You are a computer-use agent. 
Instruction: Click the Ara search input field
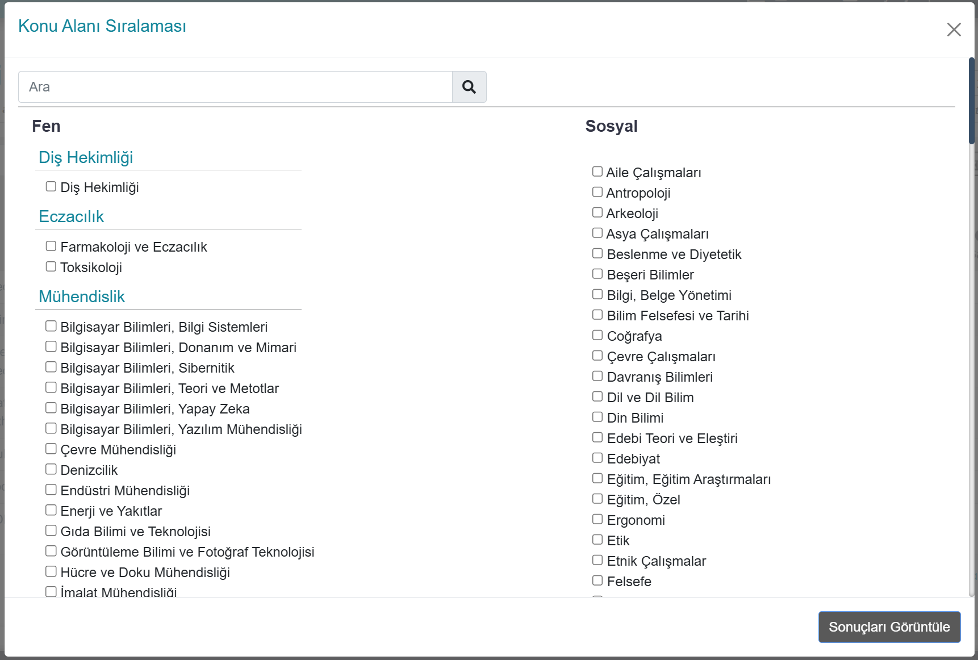coord(235,87)
